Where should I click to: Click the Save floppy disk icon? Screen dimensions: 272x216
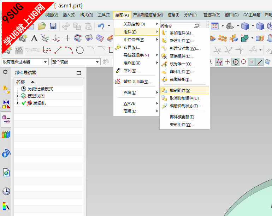(53, 26)
